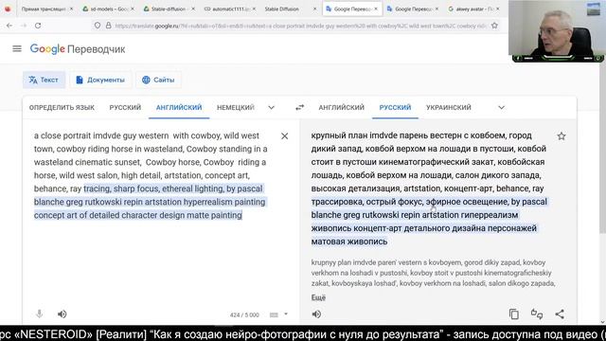Image resolution: width=606 pixels, height=341 pixels.
Task: Close the active Google Переводчик tab
Action: [x=376, y=9]
